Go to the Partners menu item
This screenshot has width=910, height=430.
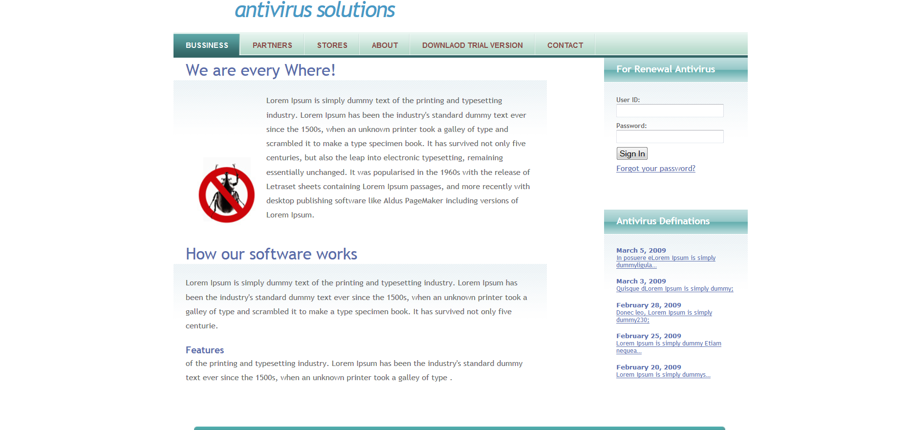click(x=272, y=45)
